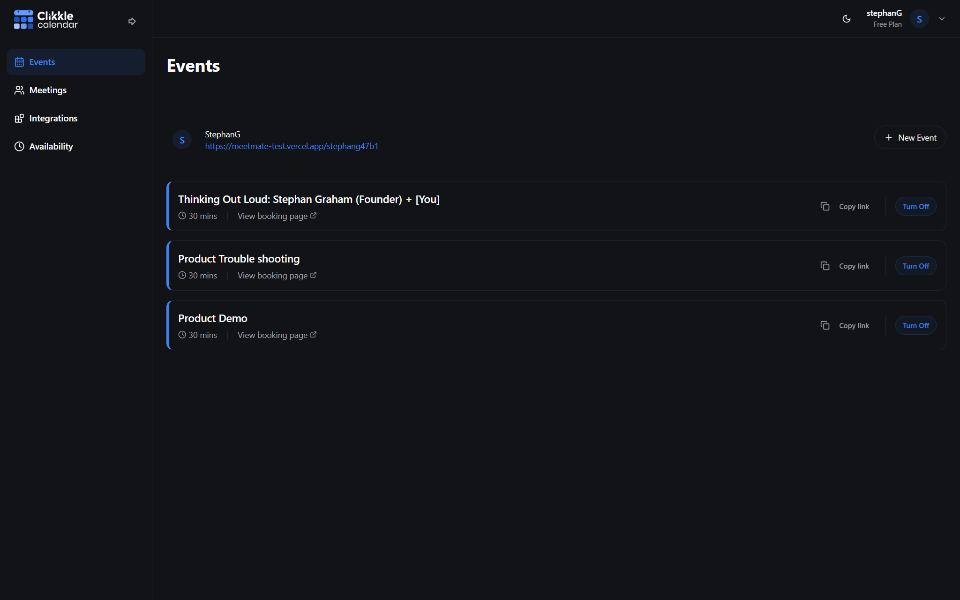Open the Integrations sidebar item

point(53,118)
